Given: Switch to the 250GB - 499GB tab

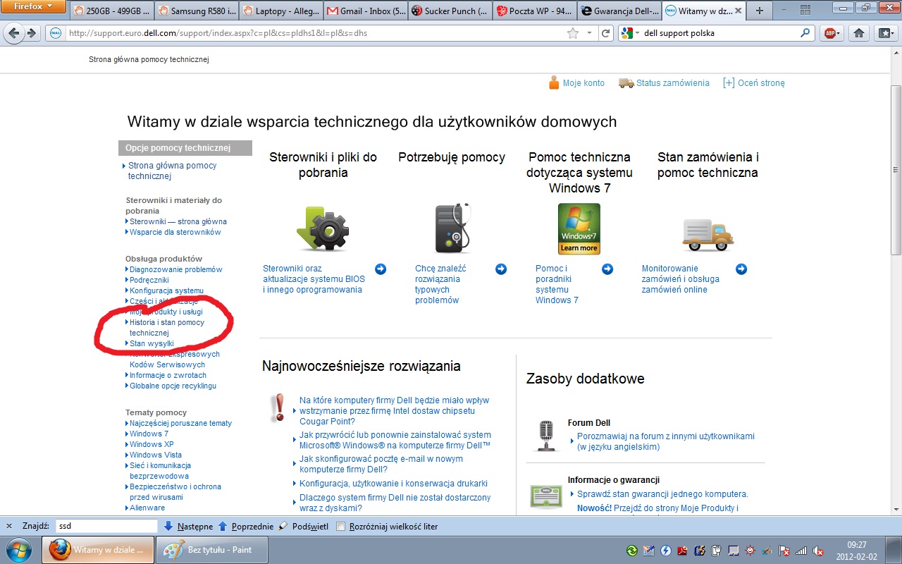Looking at the screenshot, I should click(111, 11).
